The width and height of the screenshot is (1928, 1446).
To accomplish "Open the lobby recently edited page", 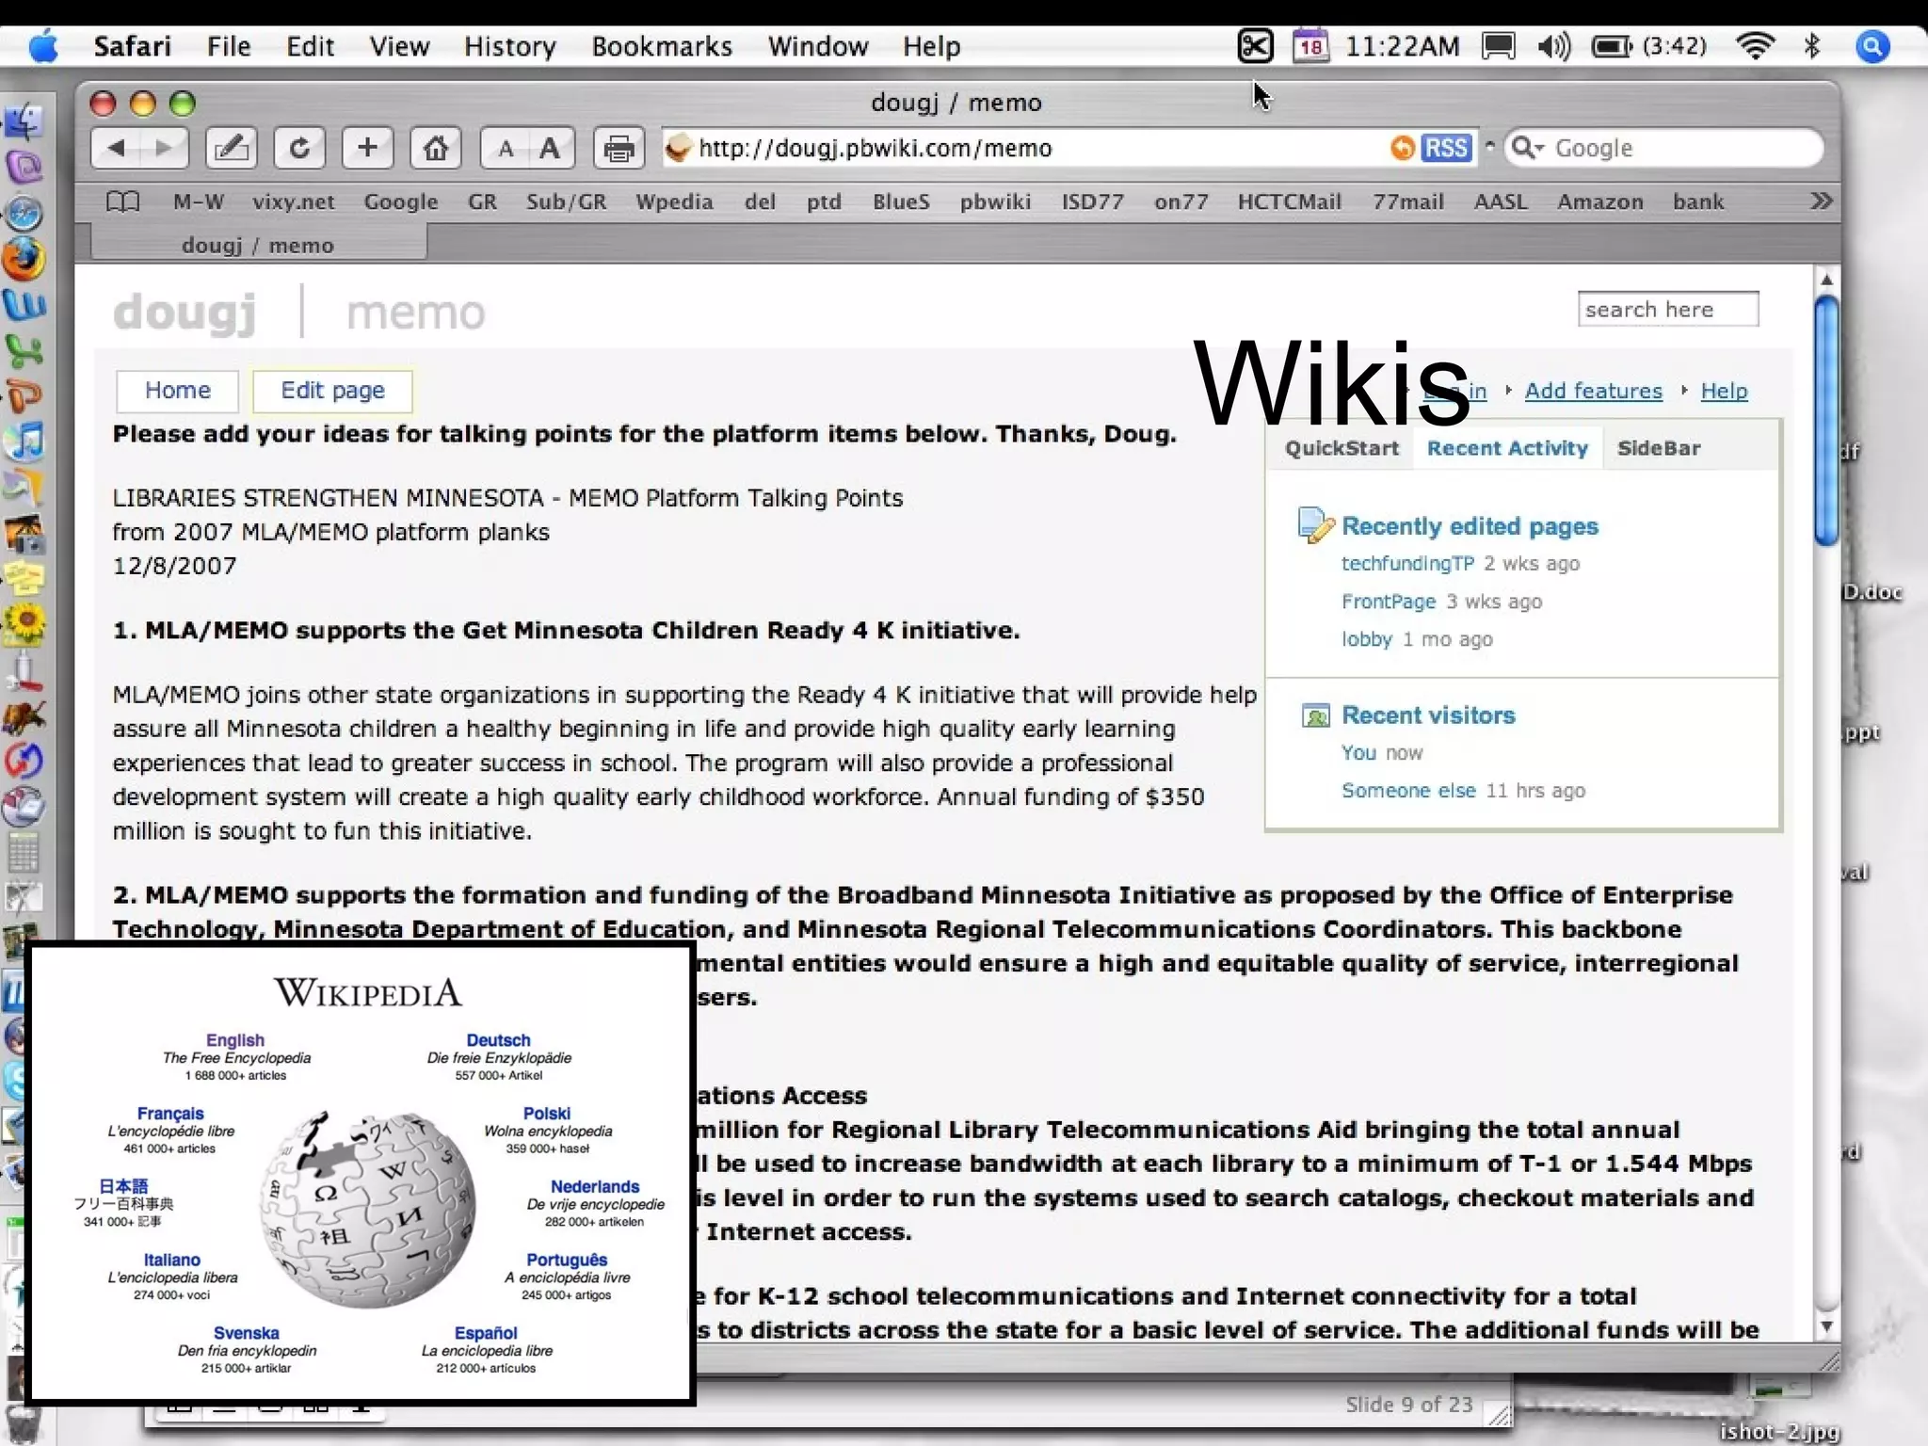I will click(1367, 639).
